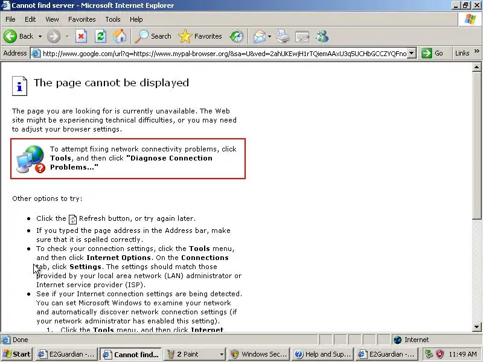Go to the Home page icon
This screenshot has height=362, width=483.
click(x=120, y=36)
